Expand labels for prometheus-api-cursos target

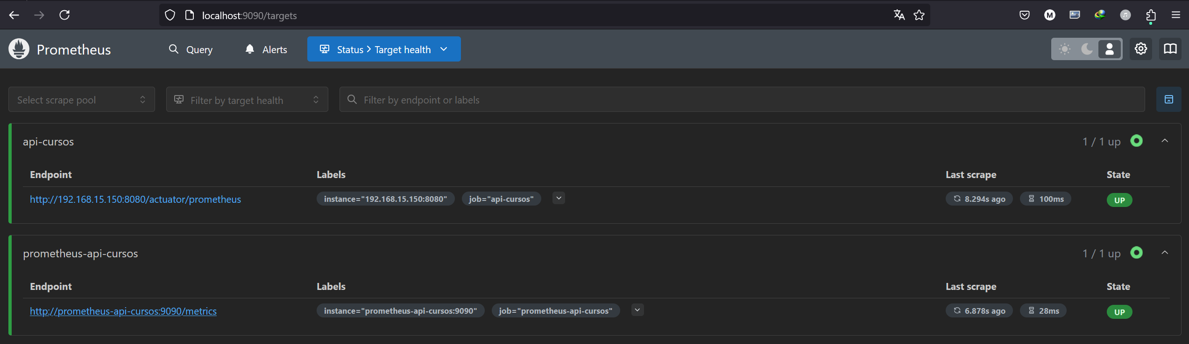(637, 310)
